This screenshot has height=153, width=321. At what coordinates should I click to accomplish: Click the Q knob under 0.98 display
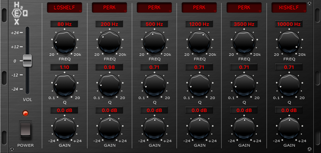tap(109, 85)
